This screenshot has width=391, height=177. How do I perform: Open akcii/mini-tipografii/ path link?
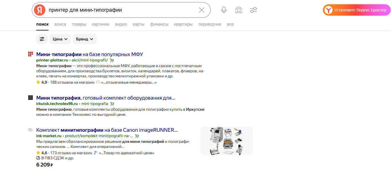90,60
